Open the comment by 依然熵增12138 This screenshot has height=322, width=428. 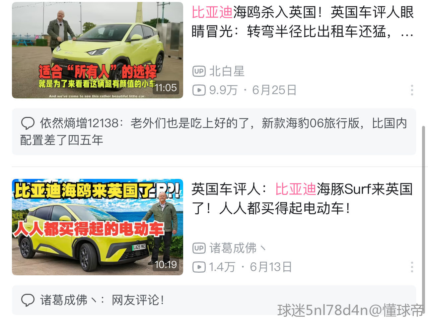click(214, 132)
